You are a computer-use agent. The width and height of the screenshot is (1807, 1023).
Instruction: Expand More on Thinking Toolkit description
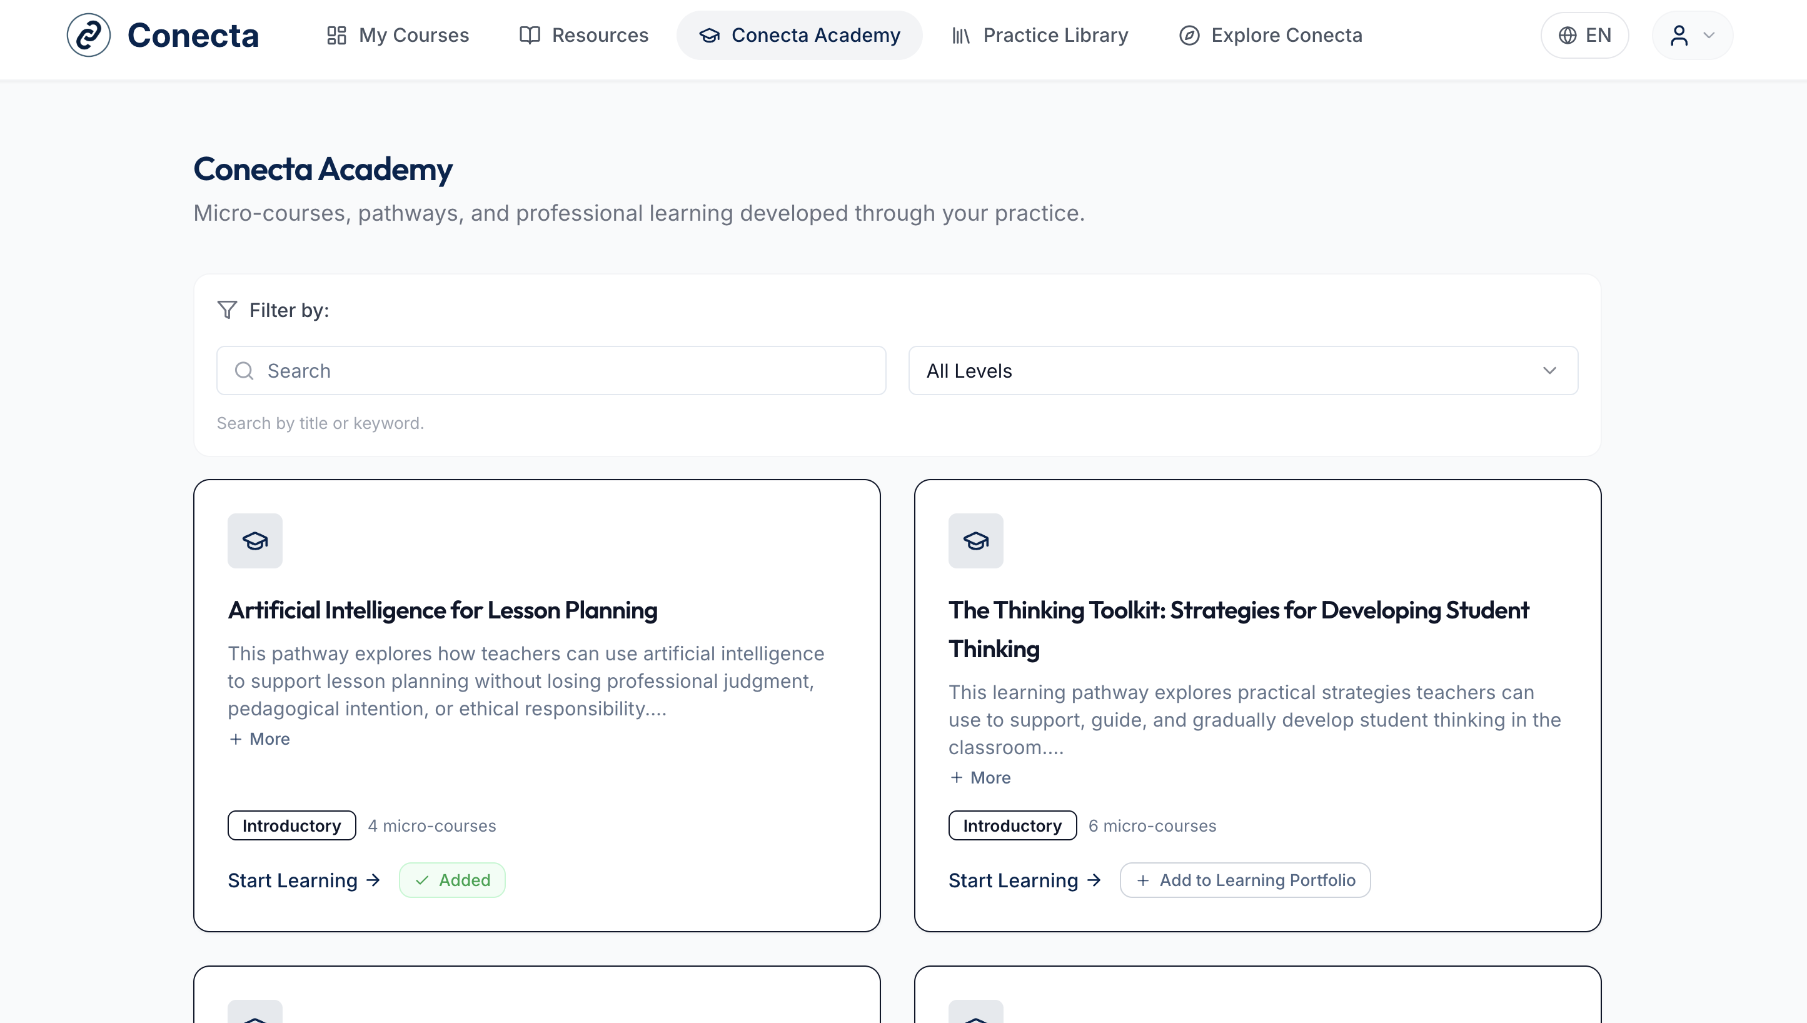click(x=980, y=778)
